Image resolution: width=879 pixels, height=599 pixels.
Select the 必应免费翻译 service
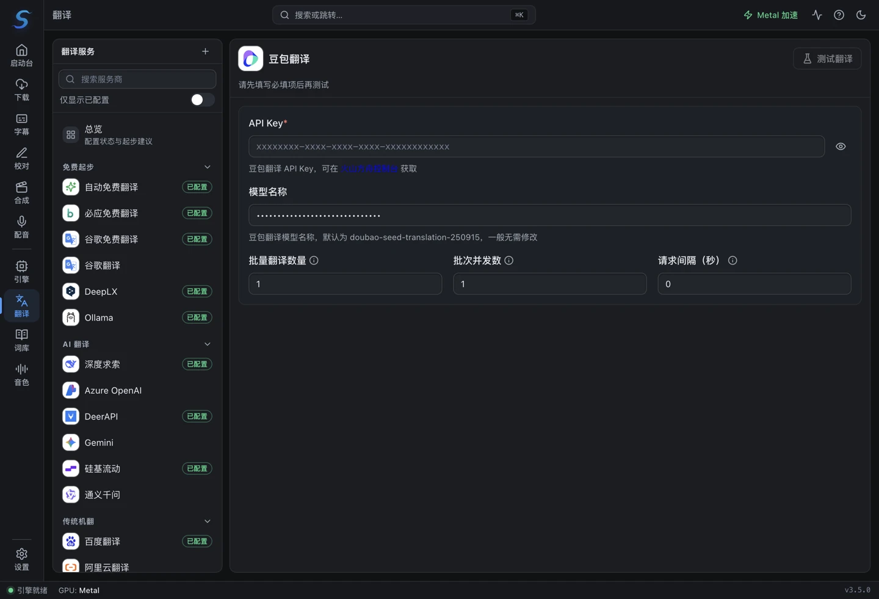click(x=137, y=213)
